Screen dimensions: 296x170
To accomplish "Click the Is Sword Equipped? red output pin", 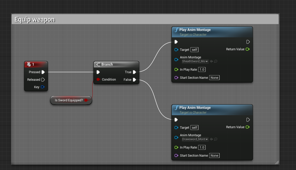I will (86, 100).
